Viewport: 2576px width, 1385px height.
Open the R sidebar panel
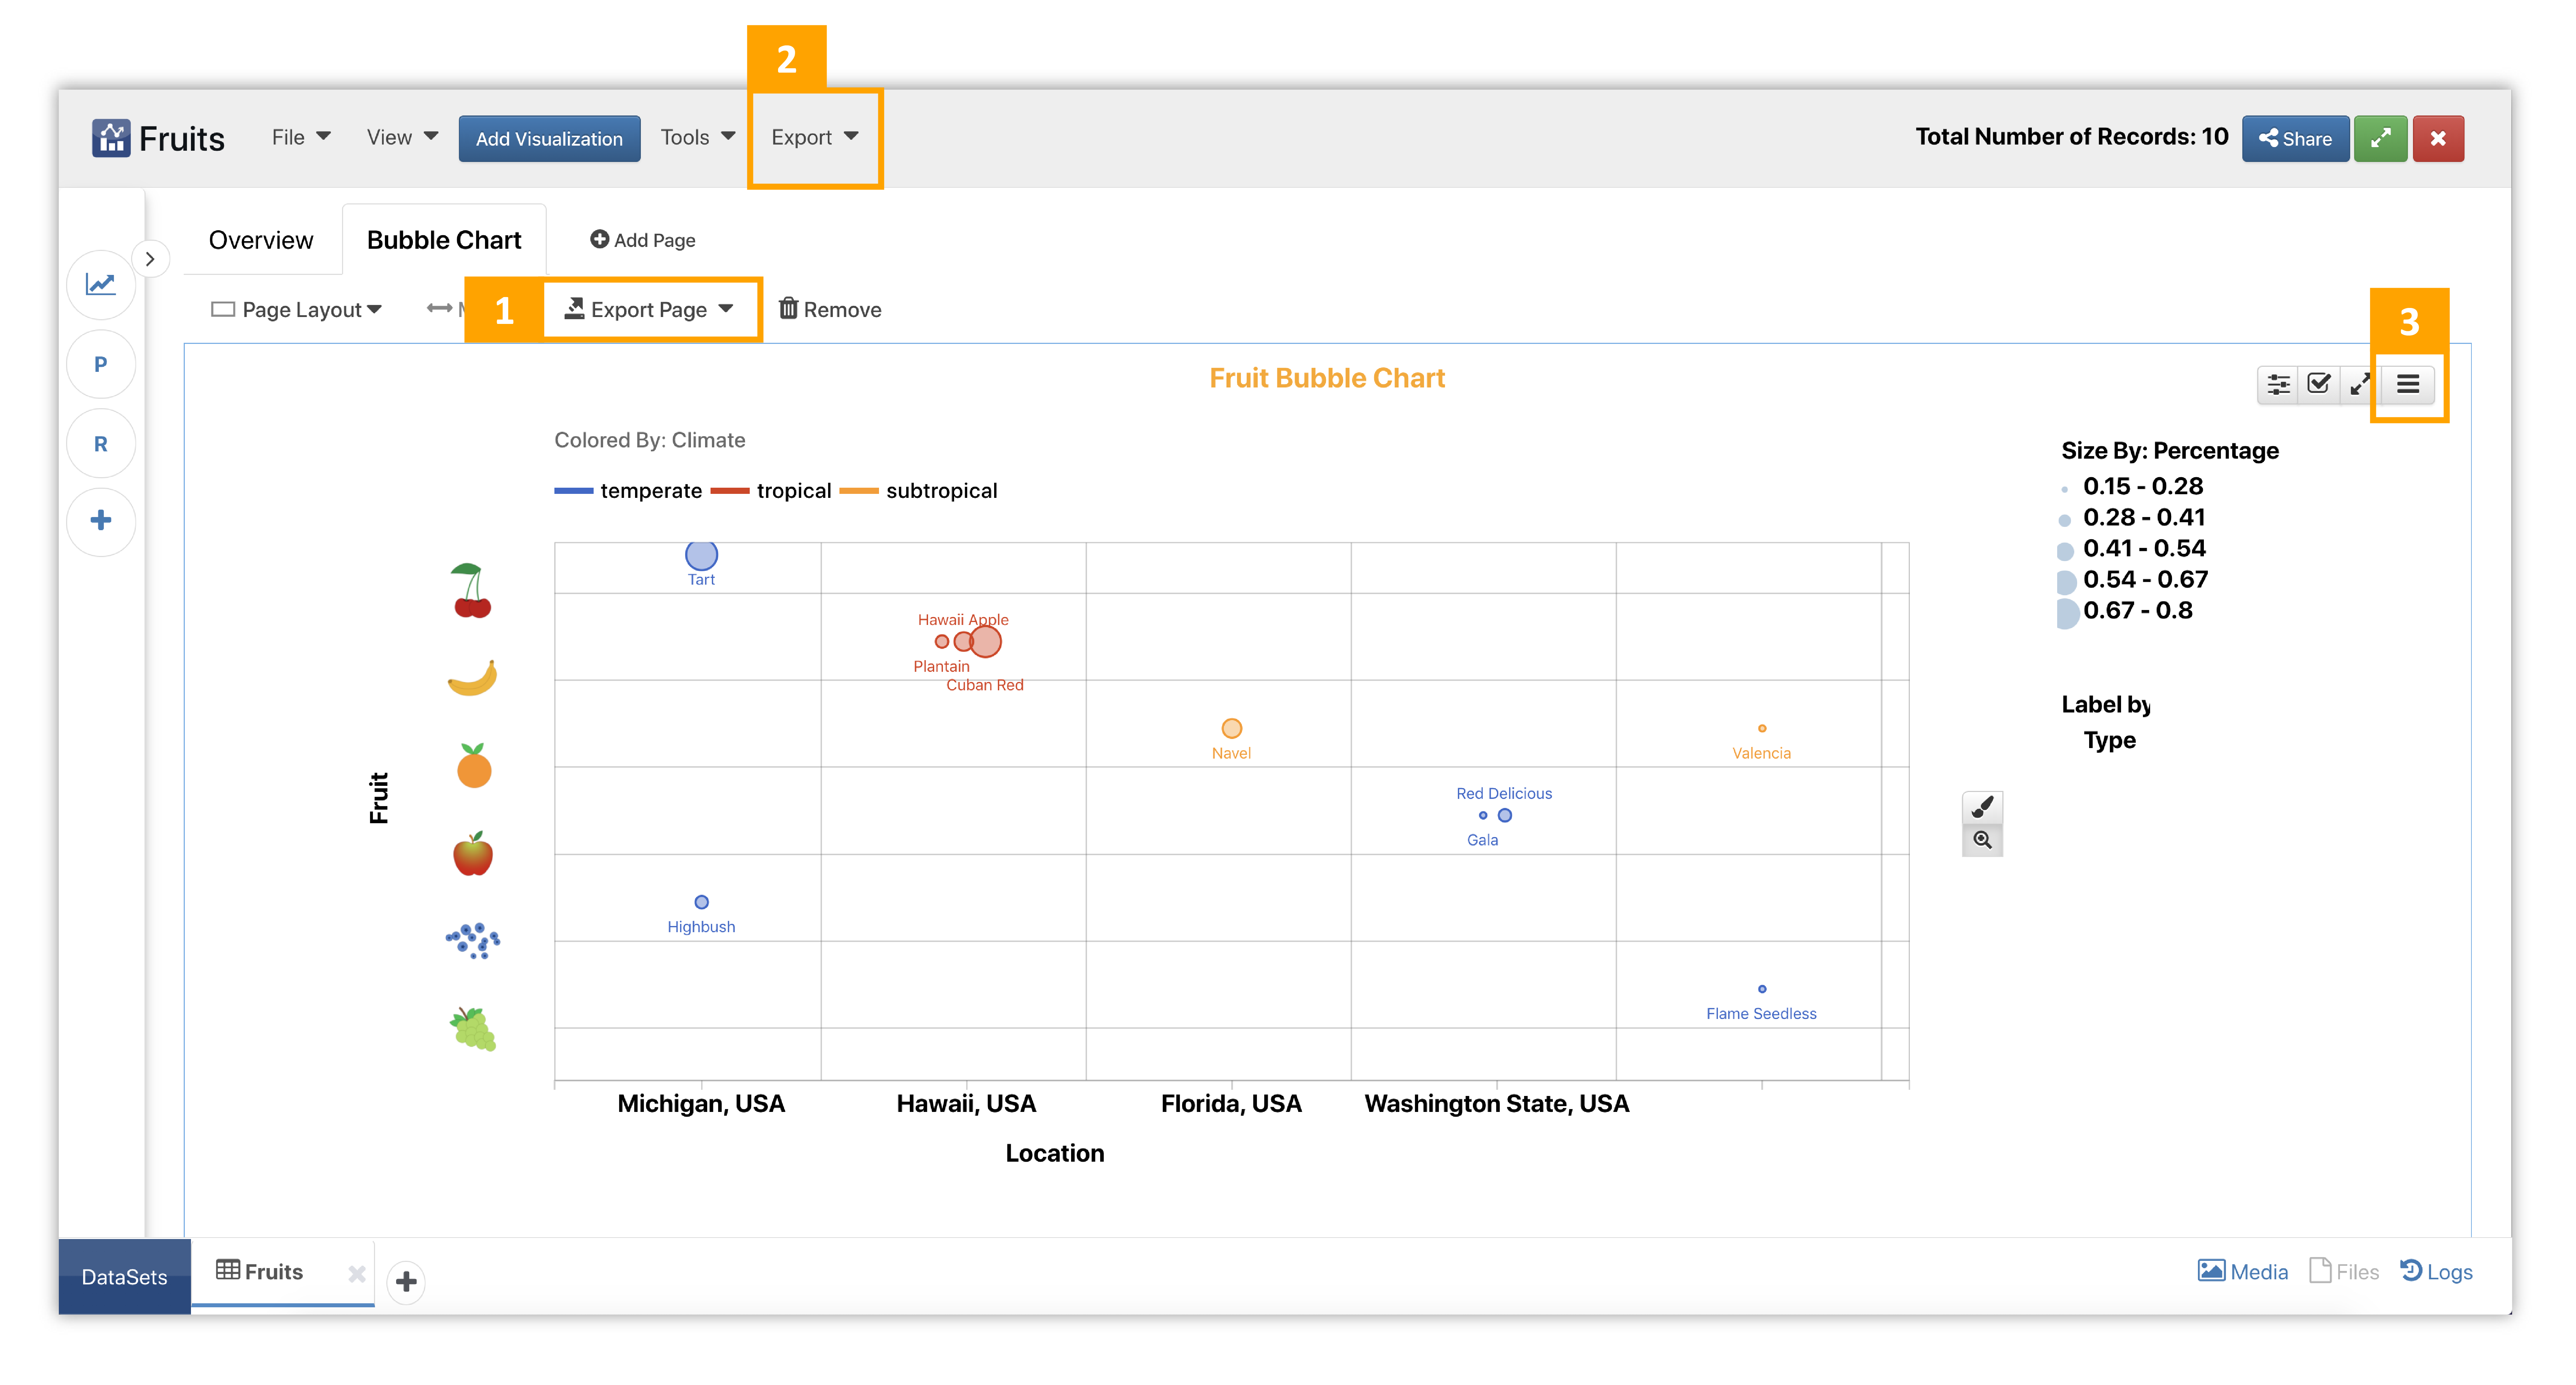pos(101,443)
